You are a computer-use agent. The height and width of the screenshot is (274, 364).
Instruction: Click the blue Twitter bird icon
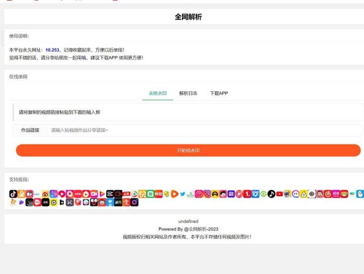pos(183,194)
